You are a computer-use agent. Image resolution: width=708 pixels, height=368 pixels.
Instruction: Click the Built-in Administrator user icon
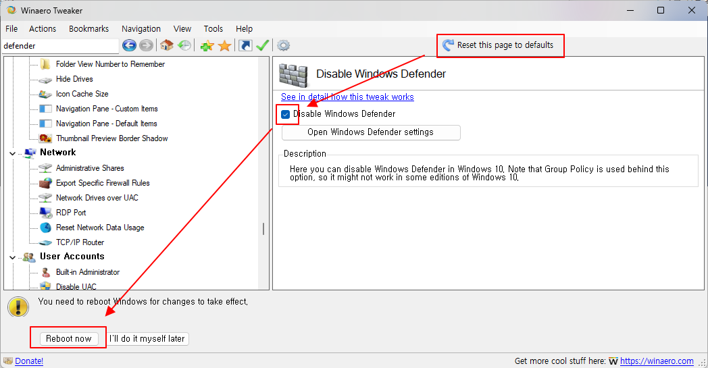(46, 272)
